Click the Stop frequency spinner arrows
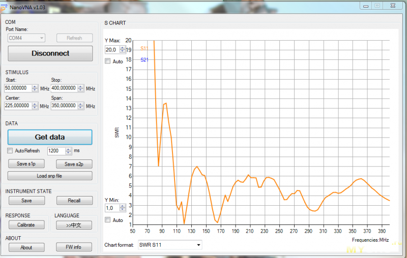The width and height of the screenshot is (407, 258). coord(81,88)
